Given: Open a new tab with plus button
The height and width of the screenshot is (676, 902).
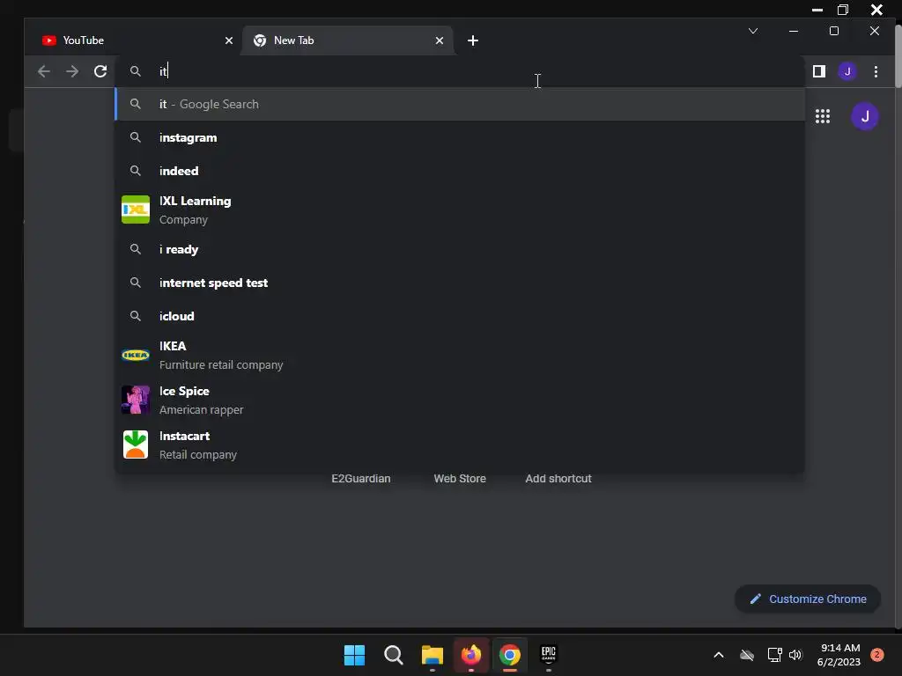Looking at the screenshot, I should pyautogui.click(x=472, y=40).
